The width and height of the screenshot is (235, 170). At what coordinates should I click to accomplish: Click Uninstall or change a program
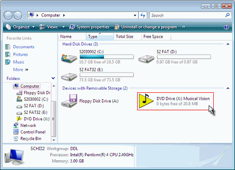click(x=145, y=27)
